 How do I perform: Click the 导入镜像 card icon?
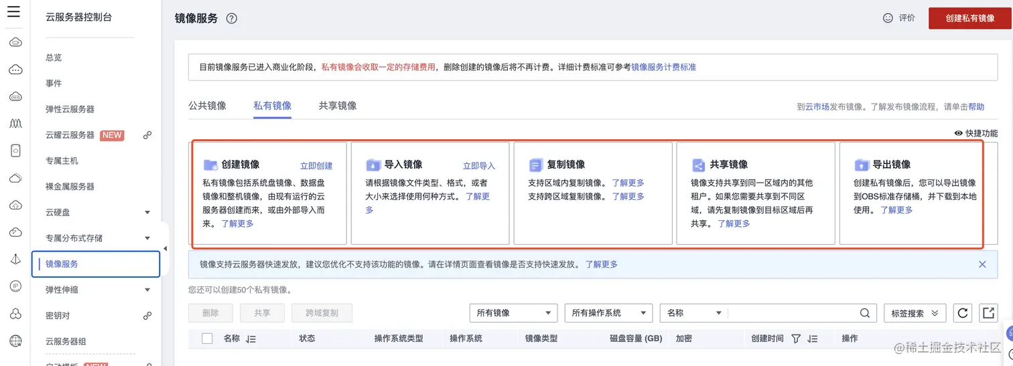(373, 165)
